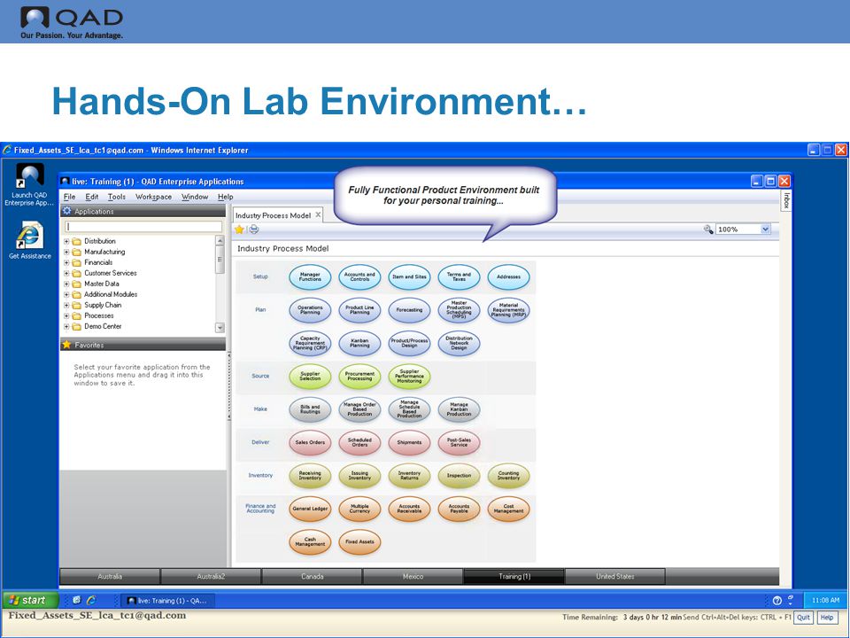Expand the Additional Modules folder
This screenshot has width=850, height=638.
pos(66,294)
